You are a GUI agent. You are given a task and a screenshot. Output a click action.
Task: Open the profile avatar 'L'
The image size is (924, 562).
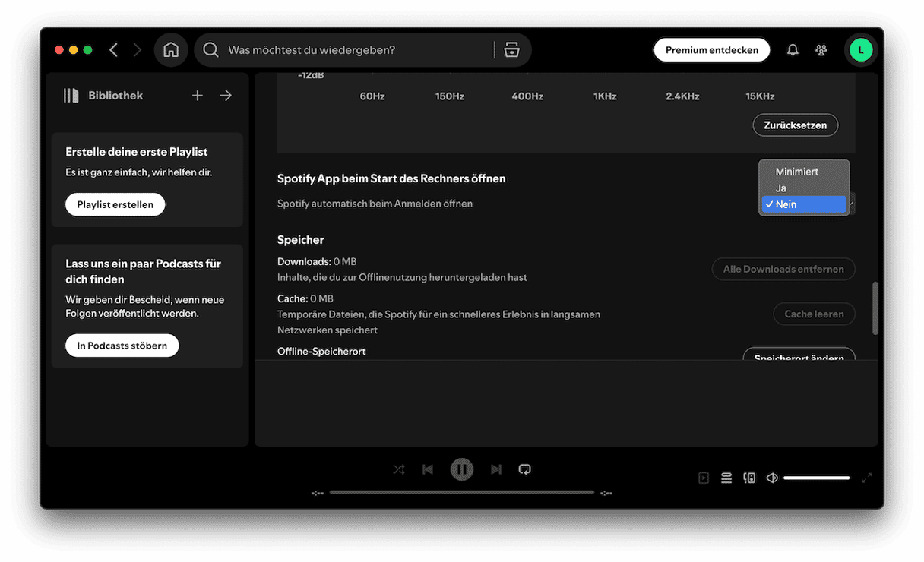(861, 50)
